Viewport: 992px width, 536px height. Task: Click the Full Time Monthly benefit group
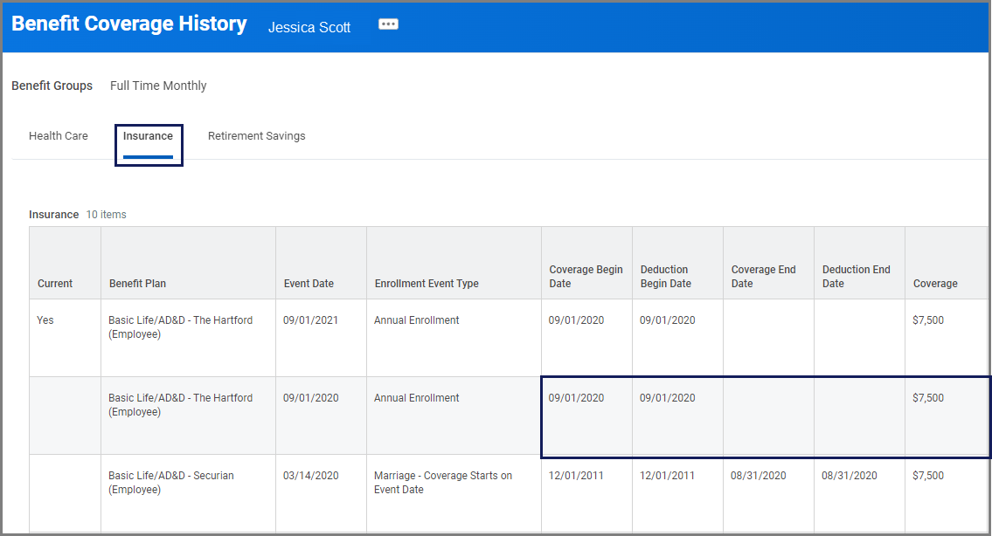coord(158,86)
